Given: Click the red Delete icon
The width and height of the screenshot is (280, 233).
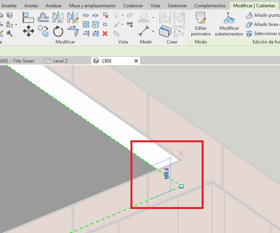Looking at the screenshot, I should 105,34.
